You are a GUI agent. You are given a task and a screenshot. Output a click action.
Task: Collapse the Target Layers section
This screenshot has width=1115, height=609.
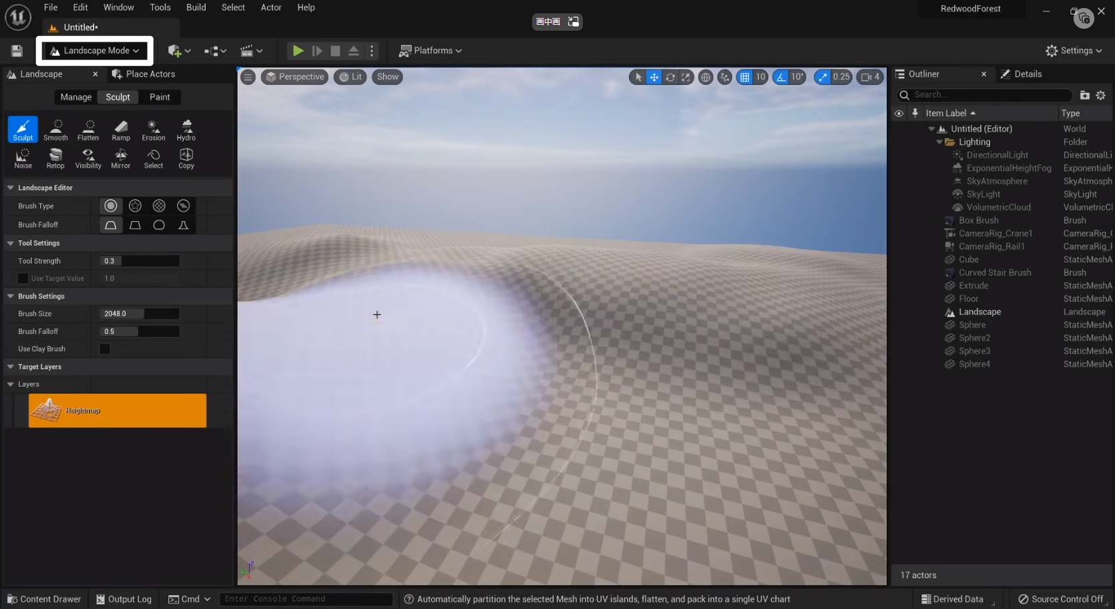coord(11,367)
